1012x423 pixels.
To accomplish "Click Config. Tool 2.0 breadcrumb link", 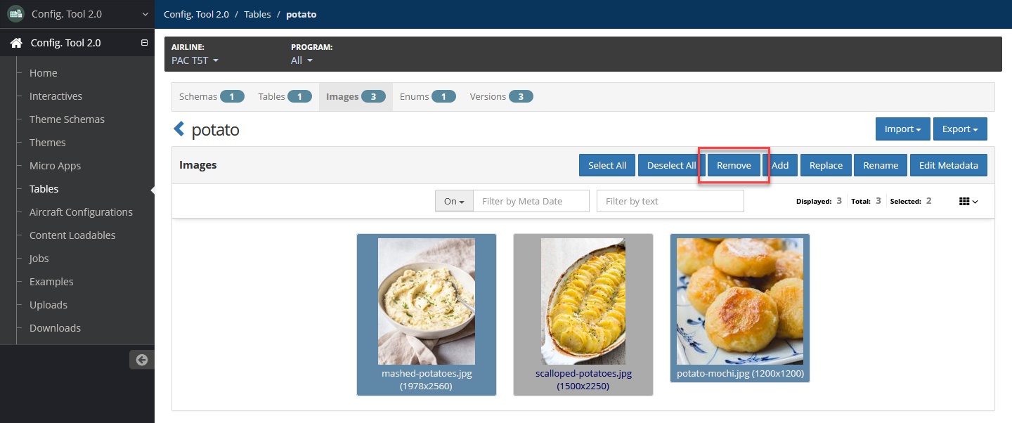I will 196,14.
